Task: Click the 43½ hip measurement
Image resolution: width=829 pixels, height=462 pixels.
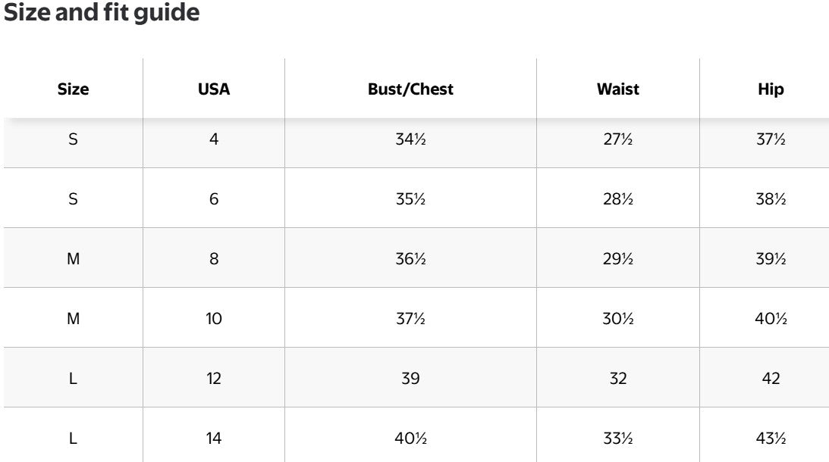Action: [x=771, y=439]
